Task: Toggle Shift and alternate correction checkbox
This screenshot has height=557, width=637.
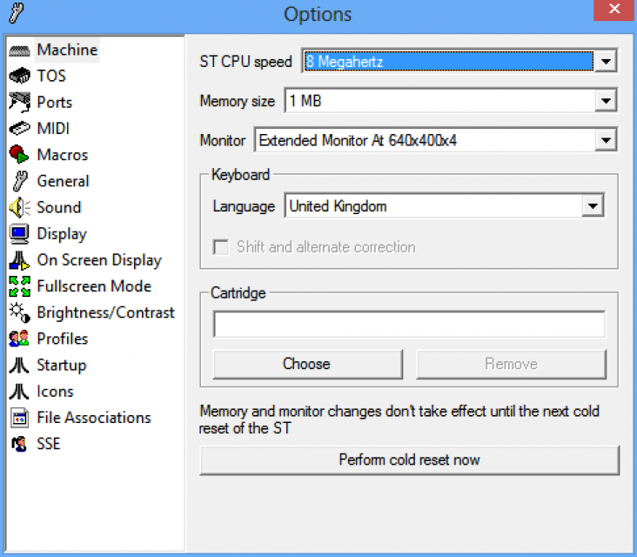Action: pyautogui.click(x=221, y=247)
